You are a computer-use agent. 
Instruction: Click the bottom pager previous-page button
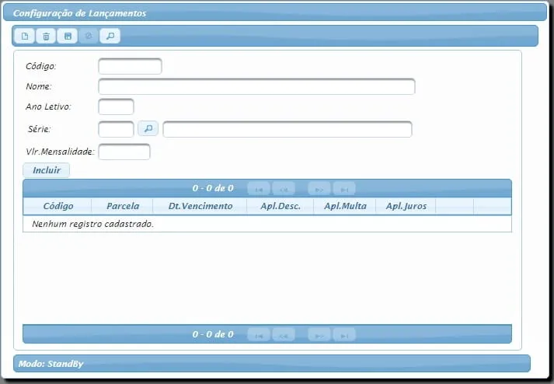coord(284,335)
